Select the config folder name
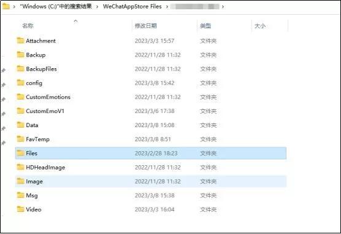The height and width of the screenshot is (234, 341). [x=34, y=83]
